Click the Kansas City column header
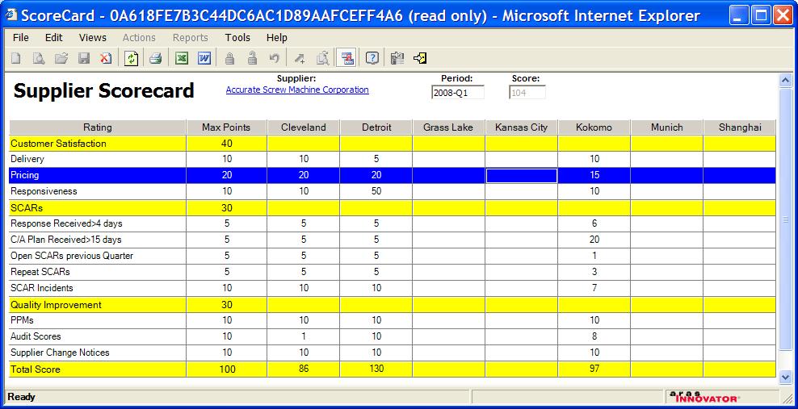Image resolution: width=798 pixels, height=409 pixels. pyautogui.click(x=522, y=127)
